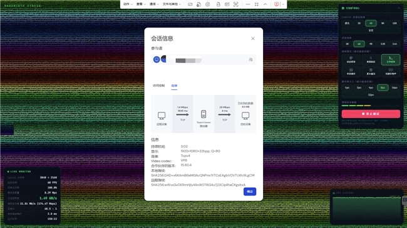Image resolution: width=407 pixels, height=228 pixels.
Task: Click the remote SHA256 fingerprint text
Action: click(198, 185)
